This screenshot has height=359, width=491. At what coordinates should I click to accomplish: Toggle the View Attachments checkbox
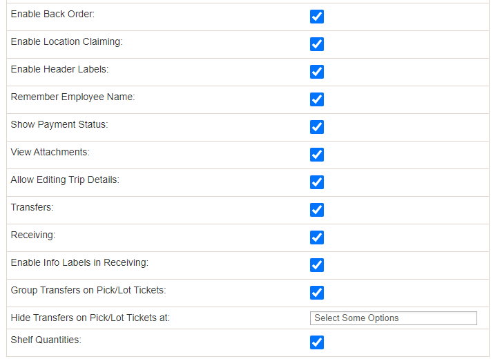pyautogui.click(x=316, y=155)
